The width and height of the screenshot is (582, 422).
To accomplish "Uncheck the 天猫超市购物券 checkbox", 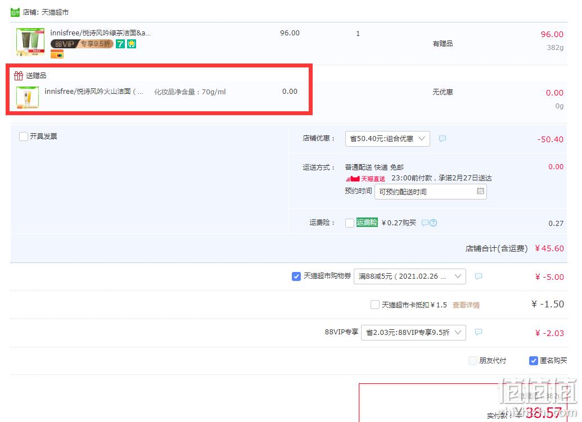I will tap(296, 276).
